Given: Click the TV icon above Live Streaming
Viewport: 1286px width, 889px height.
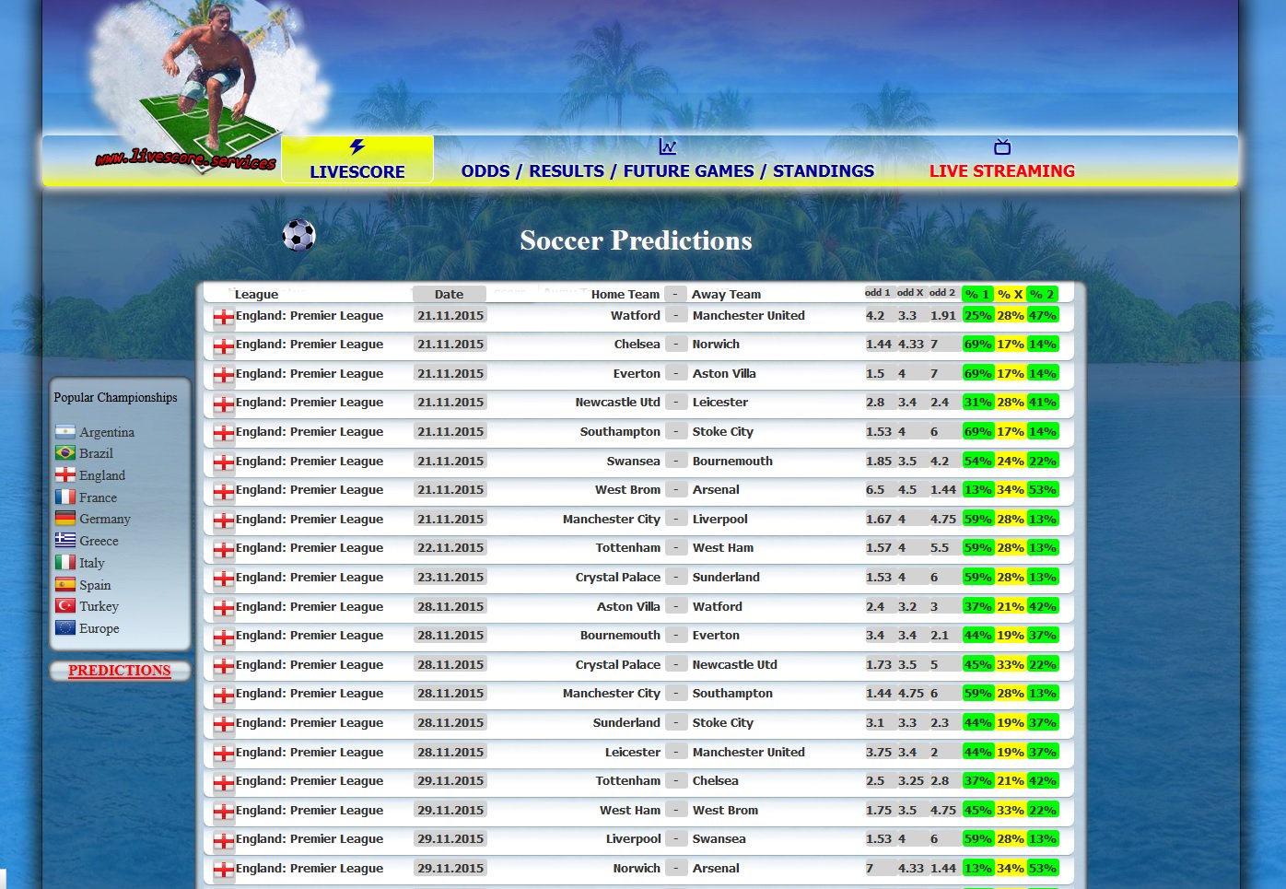Looking at the screenshot, I should coord(1002,146).
